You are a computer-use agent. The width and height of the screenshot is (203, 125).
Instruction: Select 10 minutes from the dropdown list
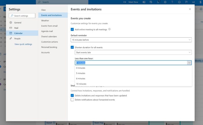click(81, 84)
